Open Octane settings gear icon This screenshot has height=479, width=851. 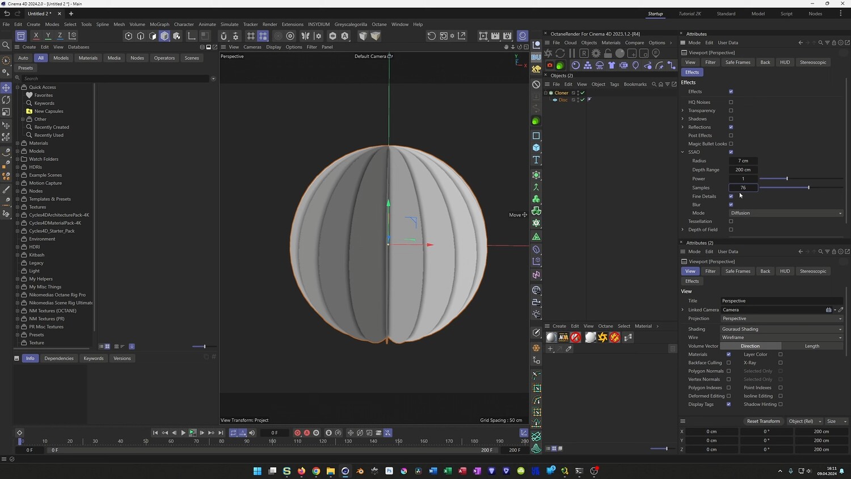pos(596,53)
